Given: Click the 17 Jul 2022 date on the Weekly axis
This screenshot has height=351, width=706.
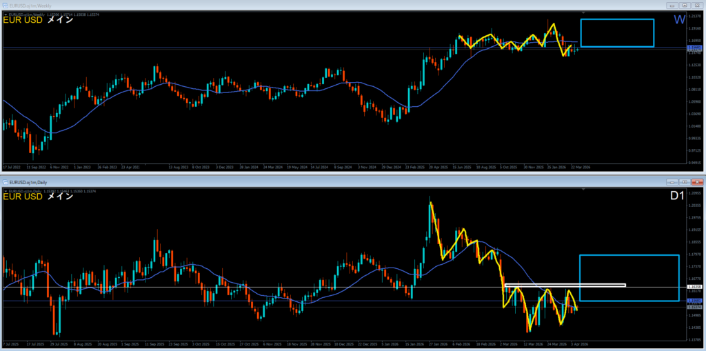Looking at the screenshot, I should [11, 167].
